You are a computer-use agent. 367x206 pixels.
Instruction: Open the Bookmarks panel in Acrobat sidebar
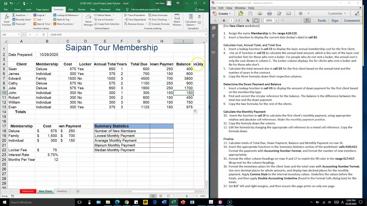click(x=214, y=36)
